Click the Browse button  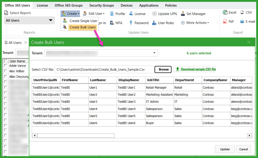pyautogui.click(x=163, y=69)
